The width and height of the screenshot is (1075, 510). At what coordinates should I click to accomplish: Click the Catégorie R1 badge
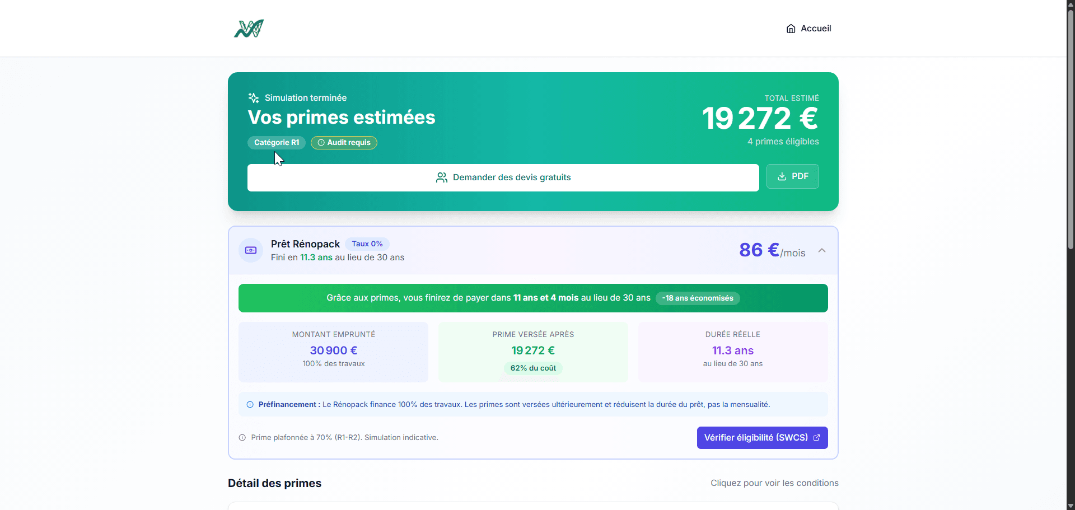[x=277, y=143]
